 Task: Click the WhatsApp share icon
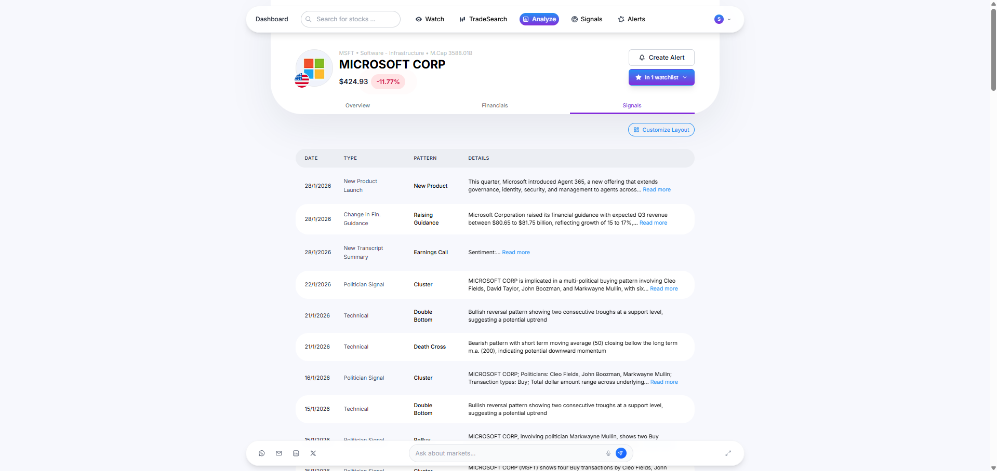click(x=262, y=453)
